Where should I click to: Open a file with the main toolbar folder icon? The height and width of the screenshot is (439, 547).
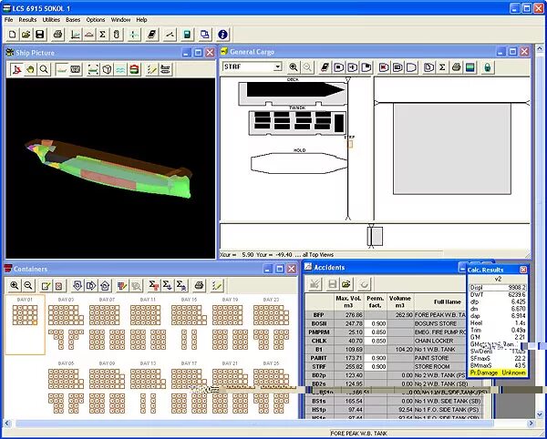point(26,35)
